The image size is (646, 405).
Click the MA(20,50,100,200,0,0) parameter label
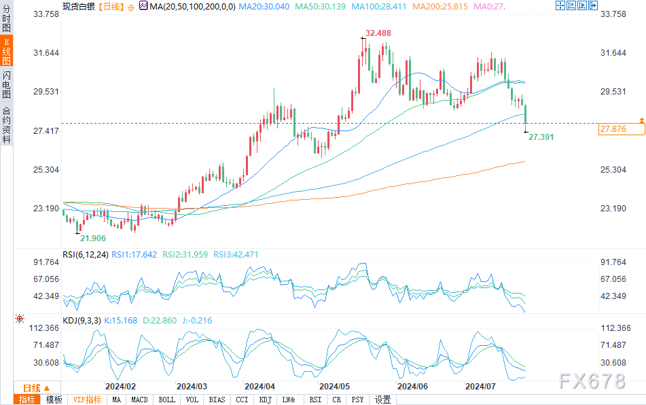pos(192,7)
